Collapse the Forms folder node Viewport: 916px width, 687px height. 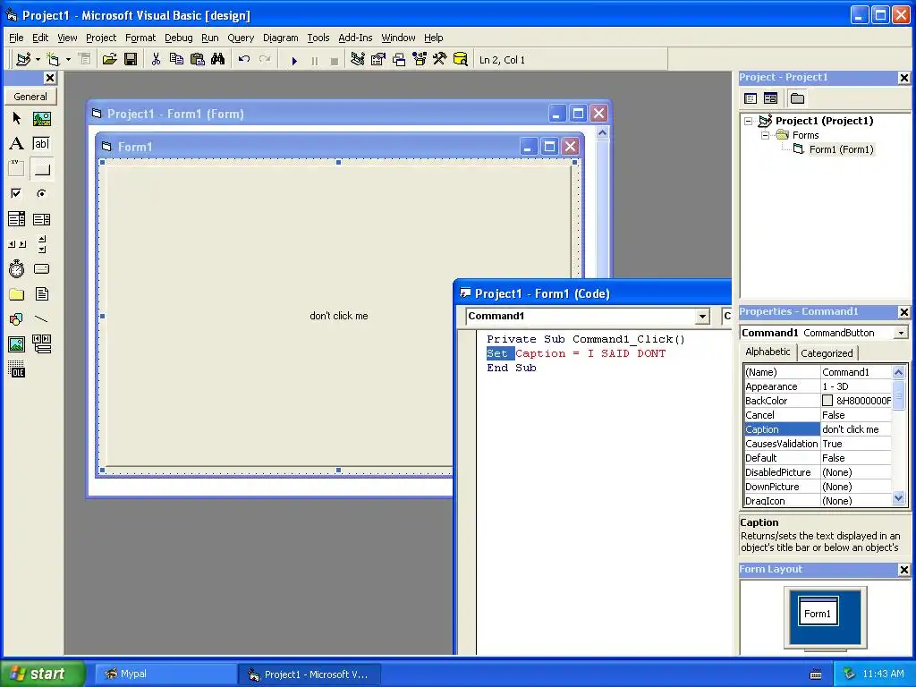pos(765,135)
